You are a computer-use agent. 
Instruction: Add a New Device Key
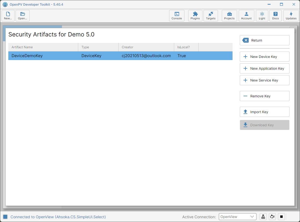[x=265, y=57]
